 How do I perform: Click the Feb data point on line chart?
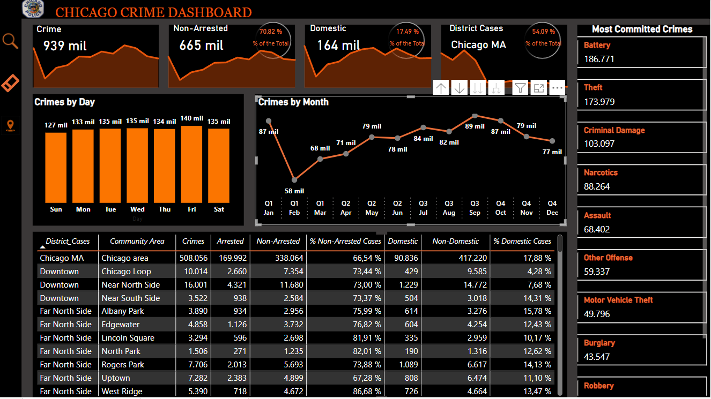[x=294, y=179]
